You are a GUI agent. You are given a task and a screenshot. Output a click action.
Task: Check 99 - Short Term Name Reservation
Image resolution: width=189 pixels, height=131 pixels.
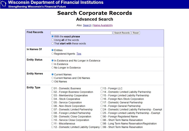[102, 127]
